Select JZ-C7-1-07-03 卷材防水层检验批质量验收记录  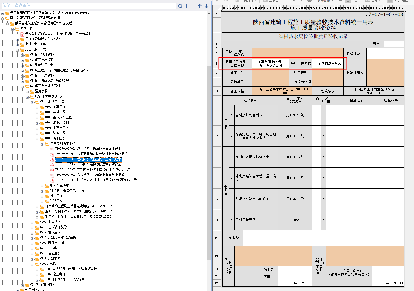(x=88, y=159)
